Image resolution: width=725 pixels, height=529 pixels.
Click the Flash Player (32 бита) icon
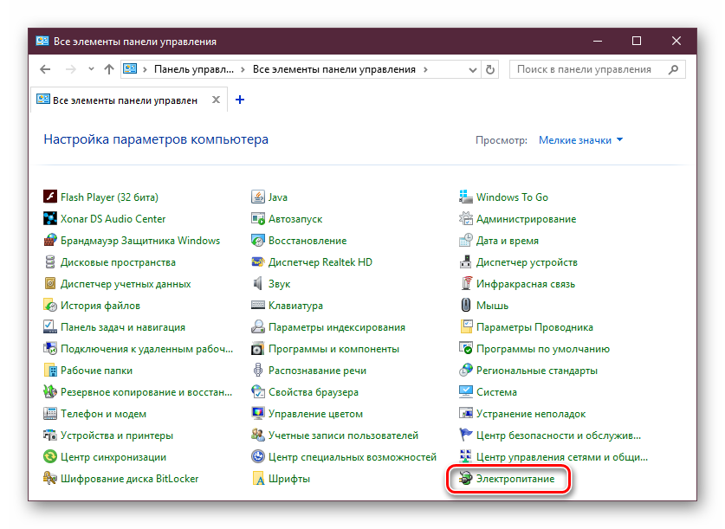[49, 197]
